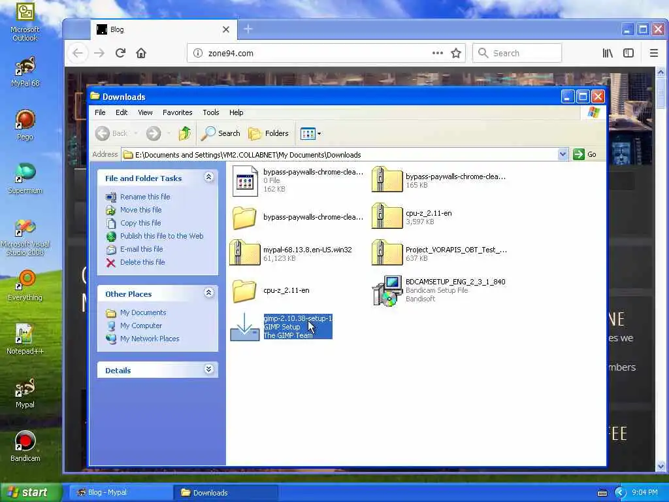Screen dimensions: 669x502
Task: Click Delete this file
Action: [135, 262]
